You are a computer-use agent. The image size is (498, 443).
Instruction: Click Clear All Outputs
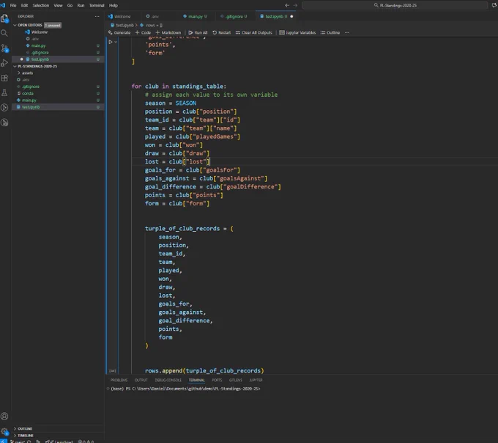(x=254, y=32)
